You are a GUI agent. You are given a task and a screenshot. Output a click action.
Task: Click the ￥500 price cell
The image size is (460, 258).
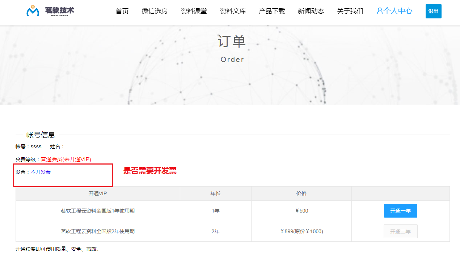click(301, 211)
